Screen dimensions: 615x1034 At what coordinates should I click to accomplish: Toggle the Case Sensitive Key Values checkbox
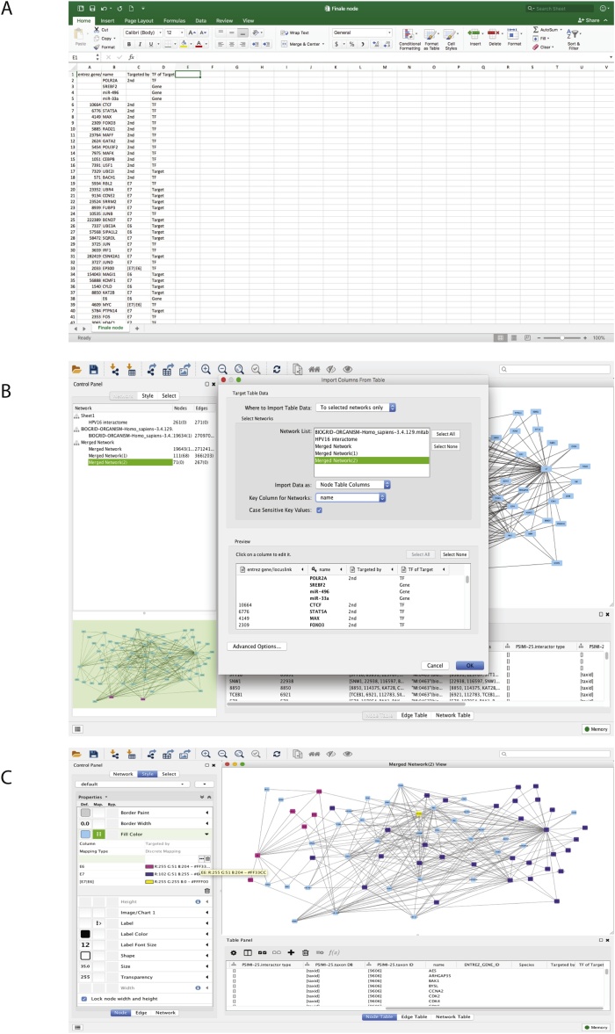click(318, 510)
